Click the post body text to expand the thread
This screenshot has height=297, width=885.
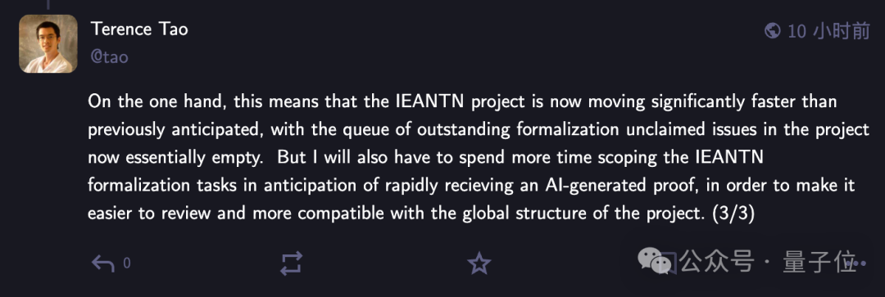(478, 159)
